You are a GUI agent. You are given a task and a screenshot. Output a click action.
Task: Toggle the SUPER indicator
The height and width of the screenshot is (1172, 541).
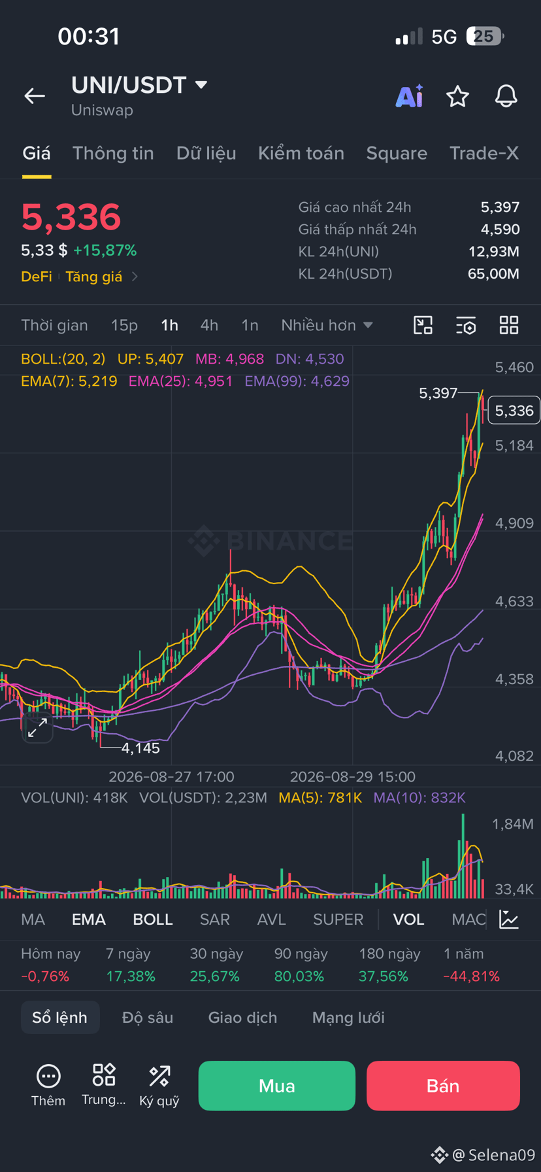coord(338,919)
